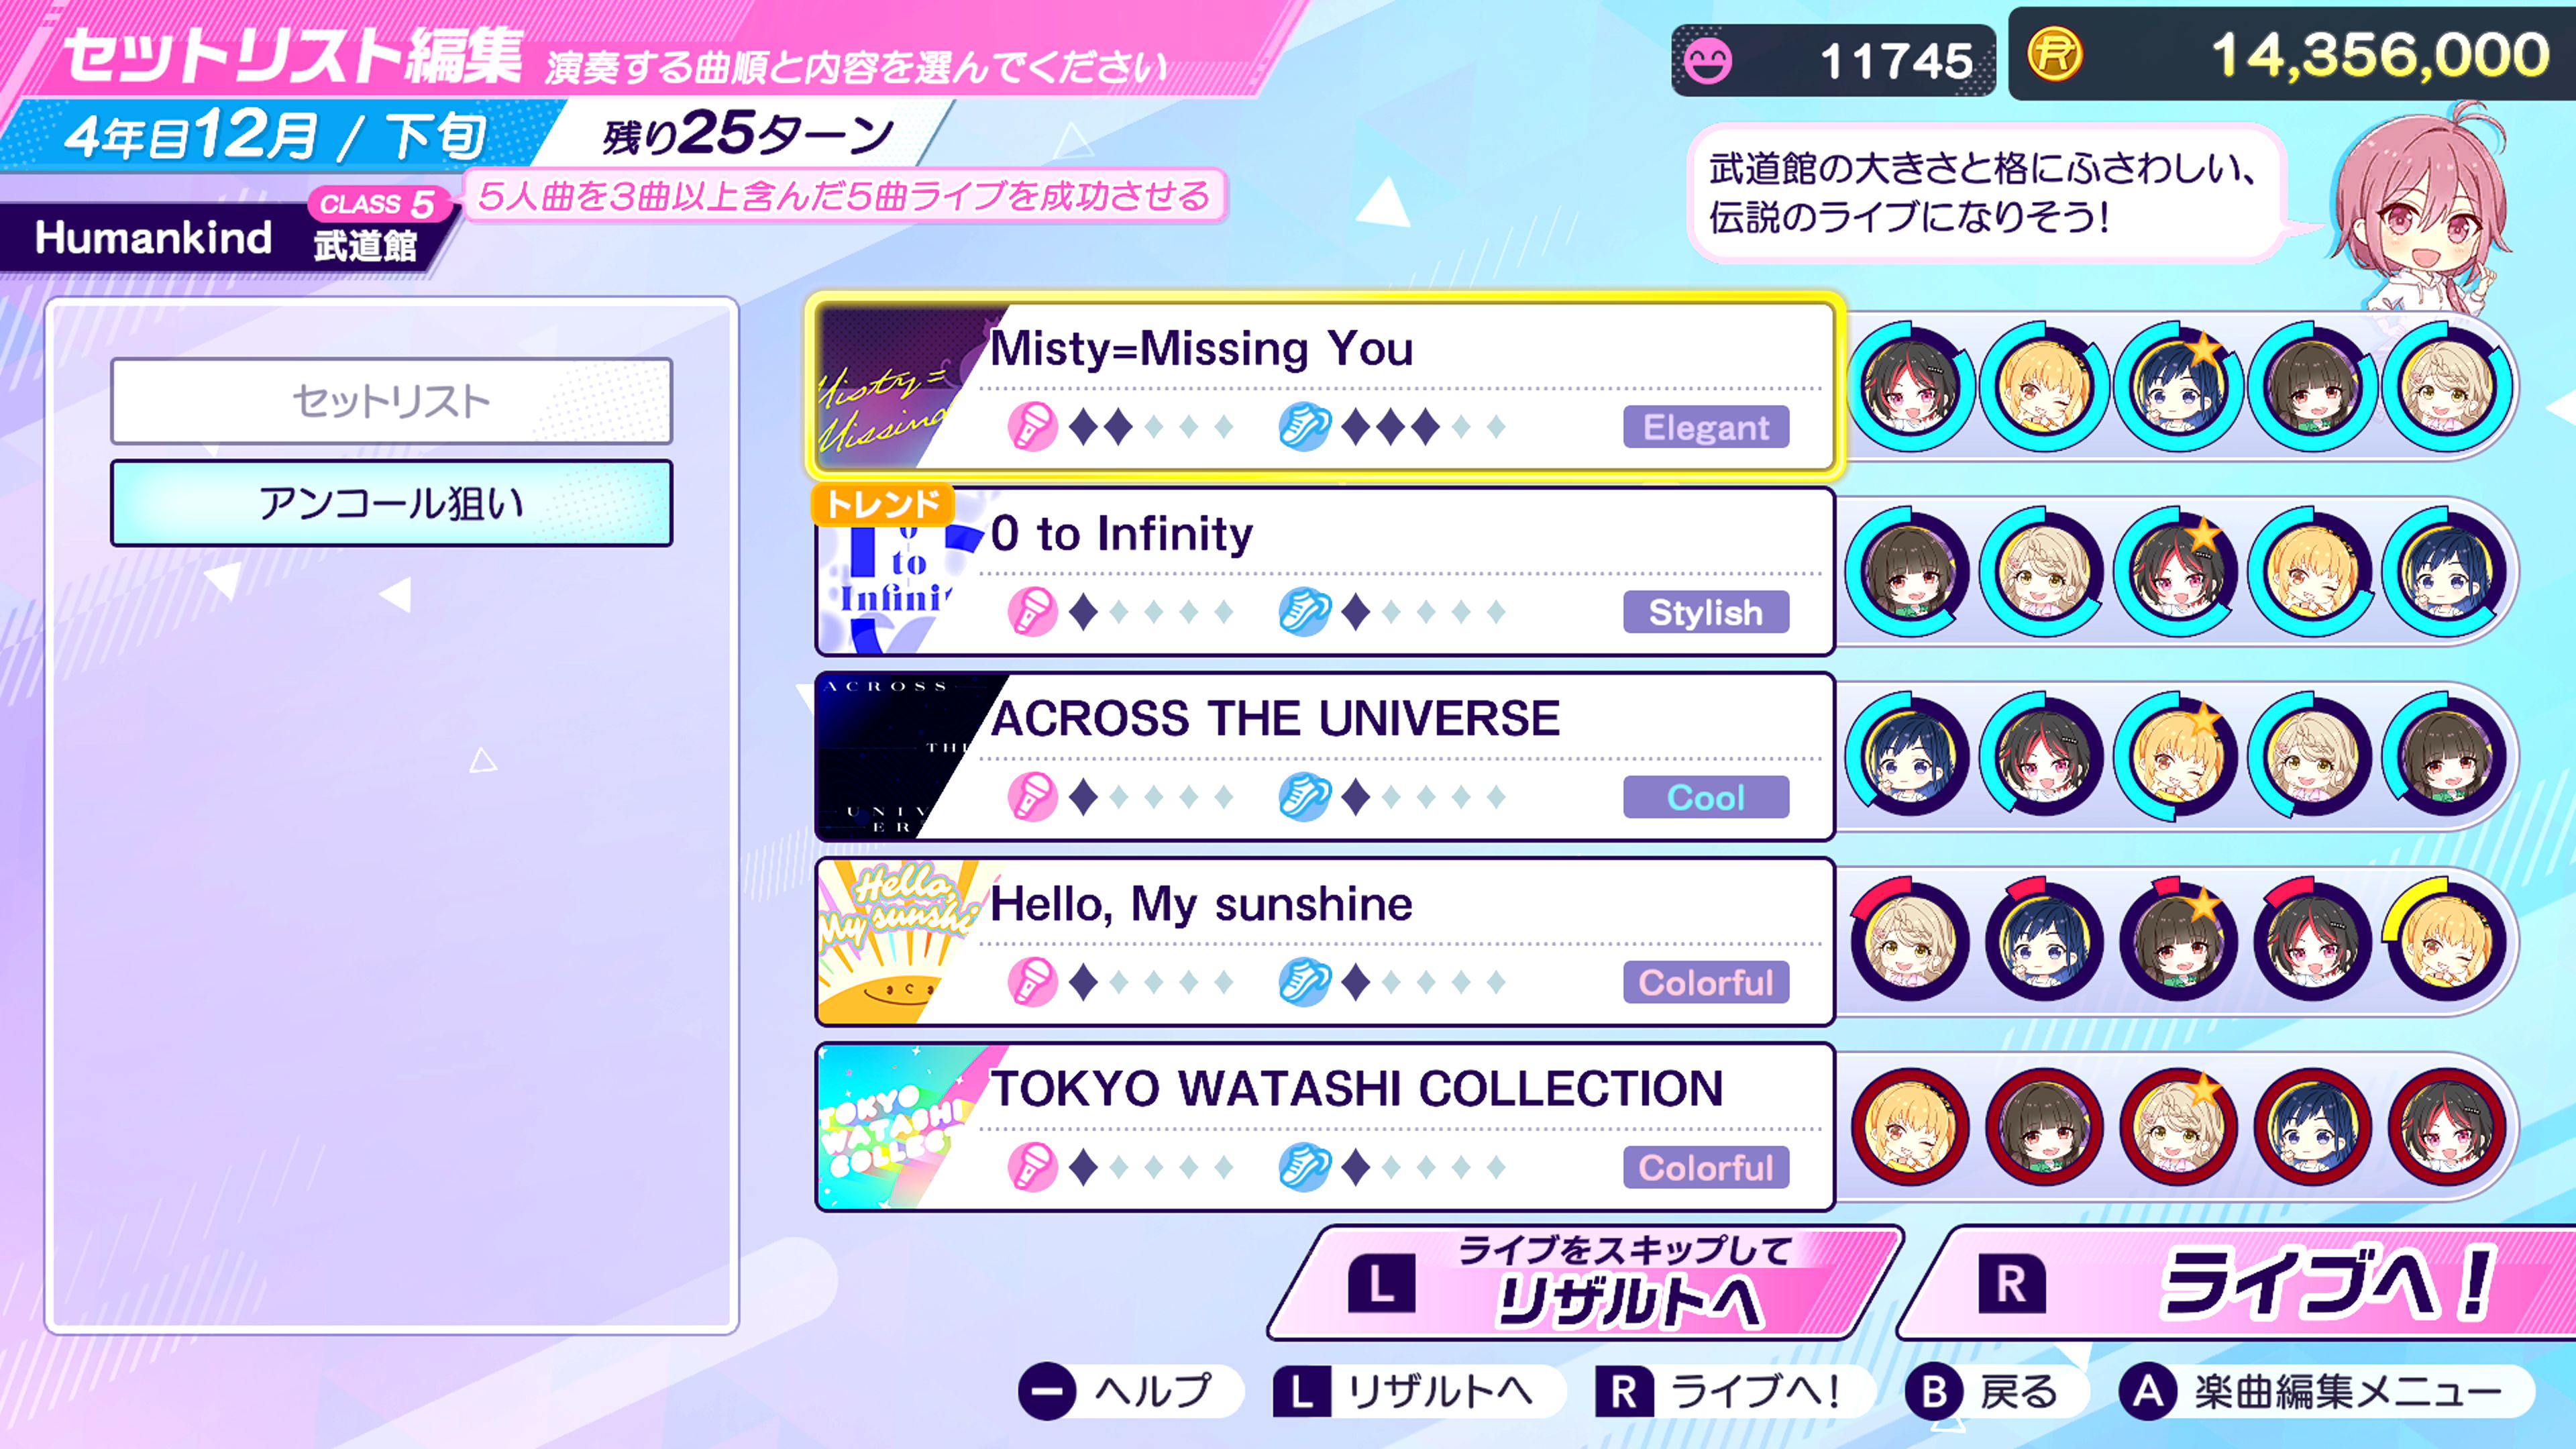The width and height of the screenshot is (2576, 1449).
Task: Click the Stylish genre tag
Action: [1706, 612]
